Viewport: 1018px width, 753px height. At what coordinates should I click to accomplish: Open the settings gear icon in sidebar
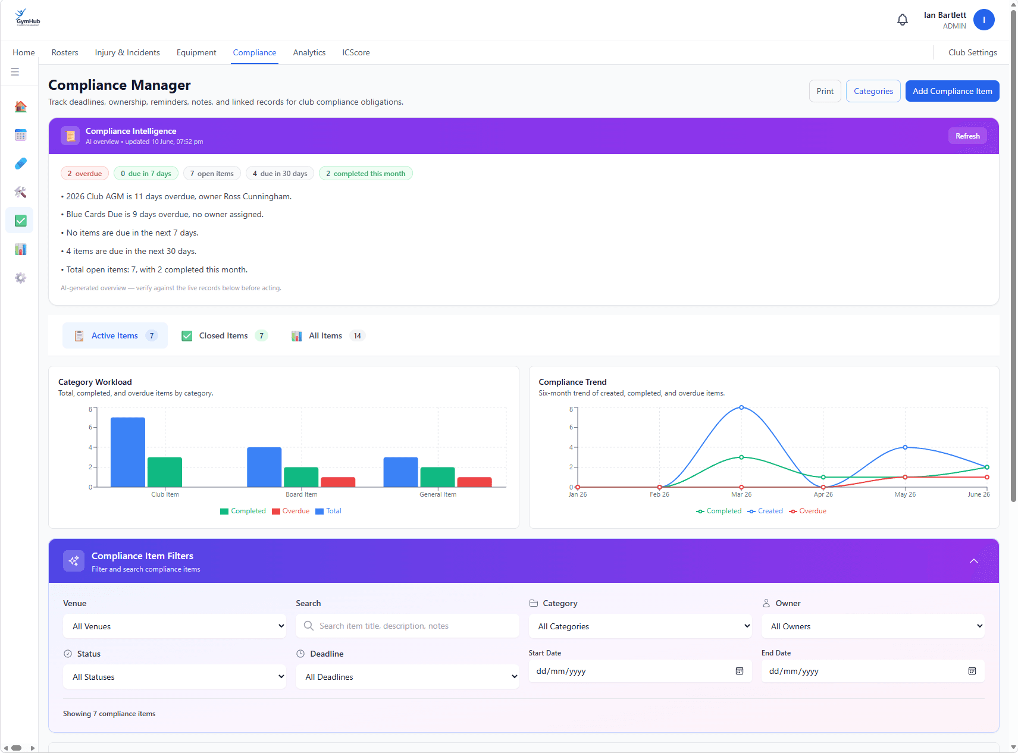coord(20,278)
